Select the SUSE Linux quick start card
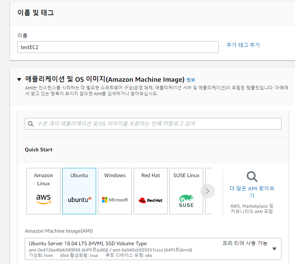 point(186,191)
